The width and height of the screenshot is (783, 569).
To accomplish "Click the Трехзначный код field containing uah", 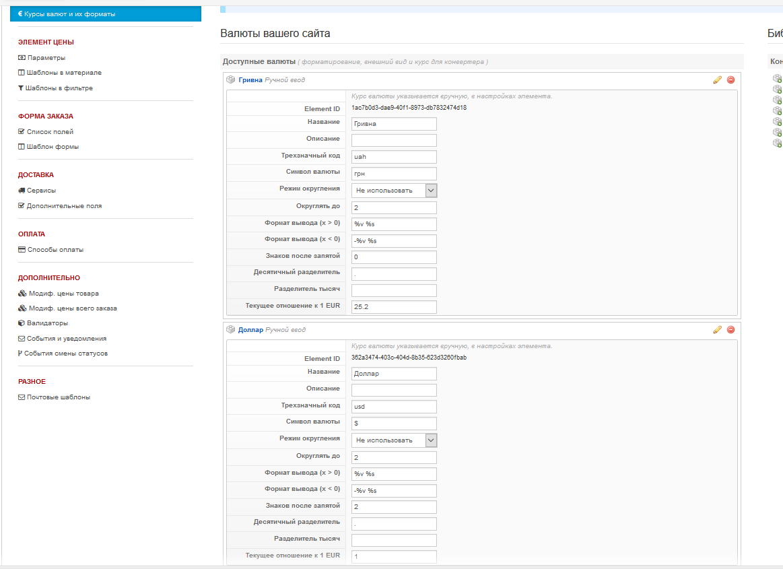I will tap(394, 157).
